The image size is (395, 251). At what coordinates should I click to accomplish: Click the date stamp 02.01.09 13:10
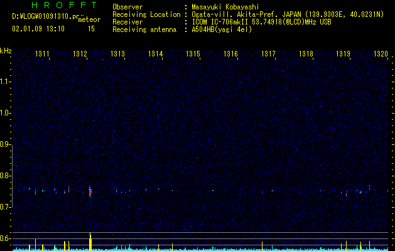[x=38, y=29]
